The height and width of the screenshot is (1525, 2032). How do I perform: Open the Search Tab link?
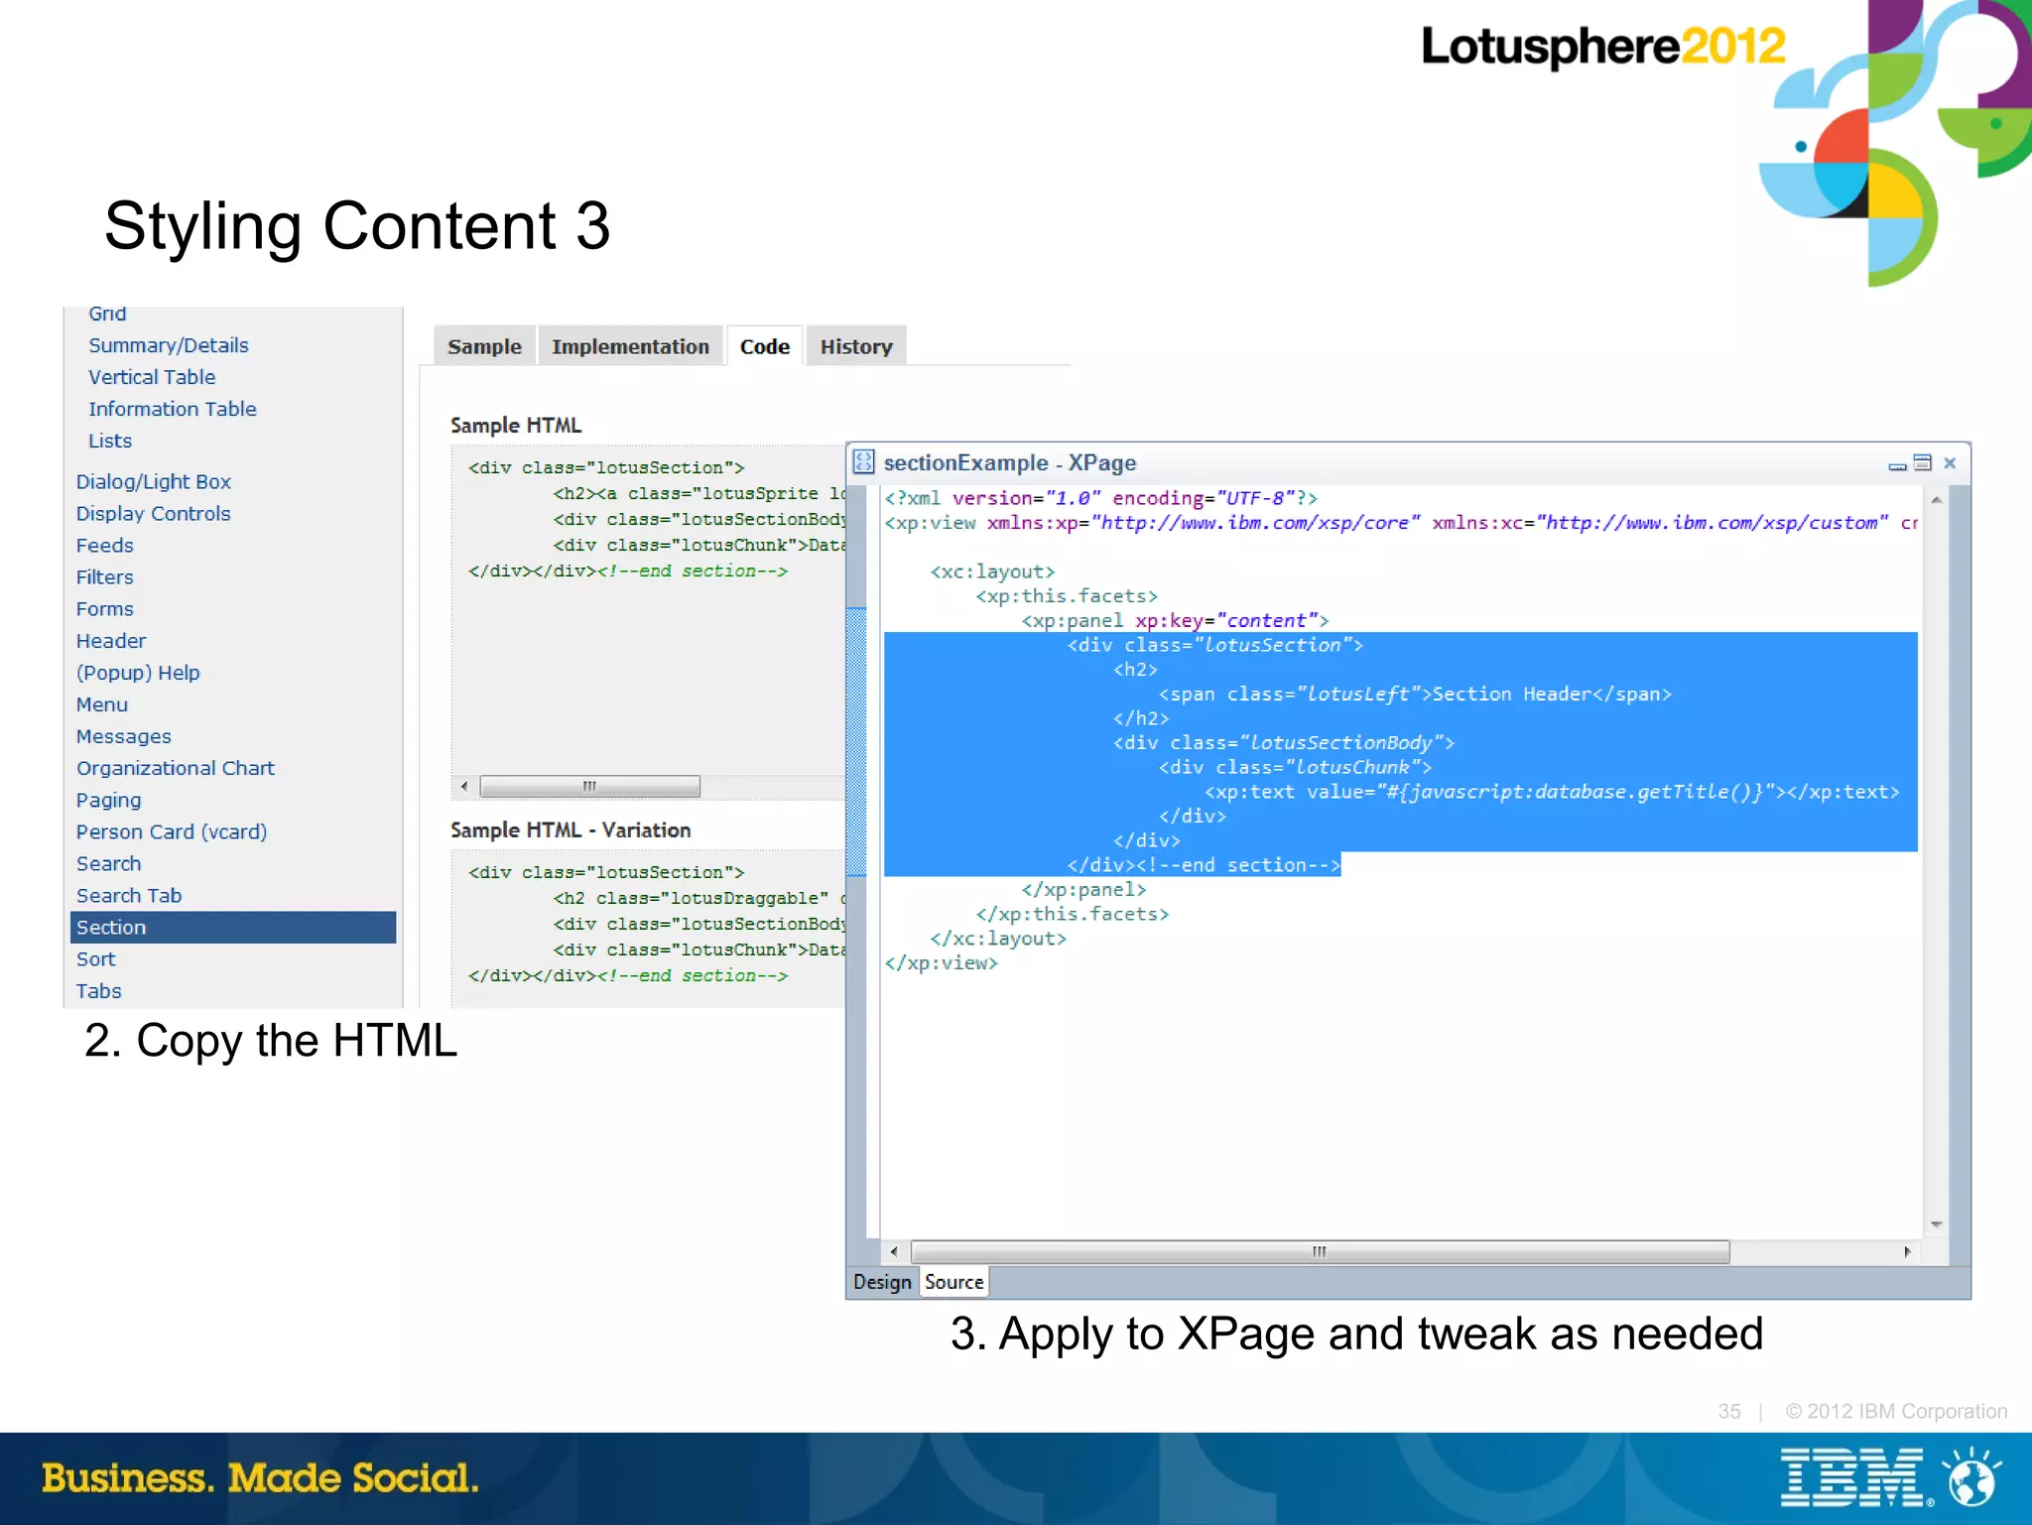129,895
